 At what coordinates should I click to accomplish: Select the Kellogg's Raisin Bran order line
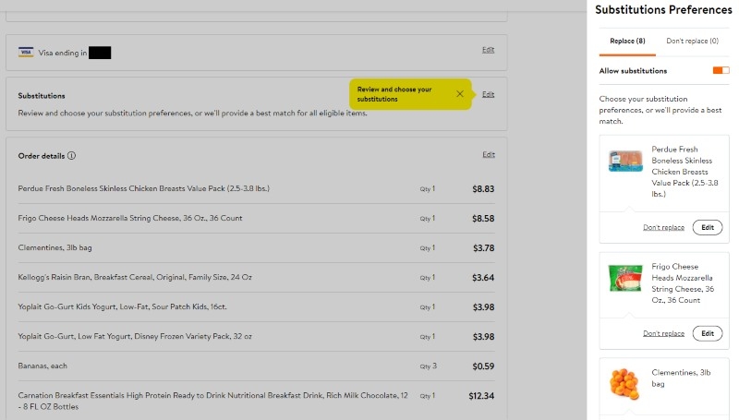pyautogui.click(x=135, y=277)
